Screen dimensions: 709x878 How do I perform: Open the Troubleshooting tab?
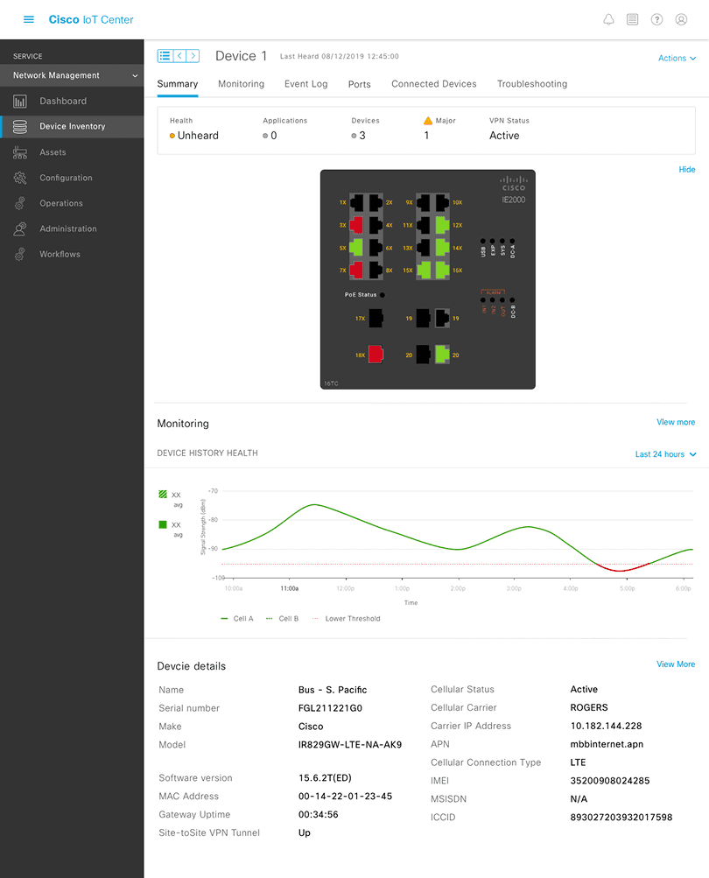[x=532, y=84]
